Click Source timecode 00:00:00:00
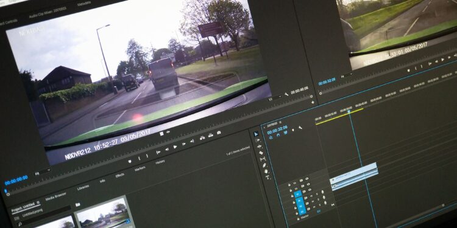The width and height of the screenshot is (457, 228). point(16,181)
